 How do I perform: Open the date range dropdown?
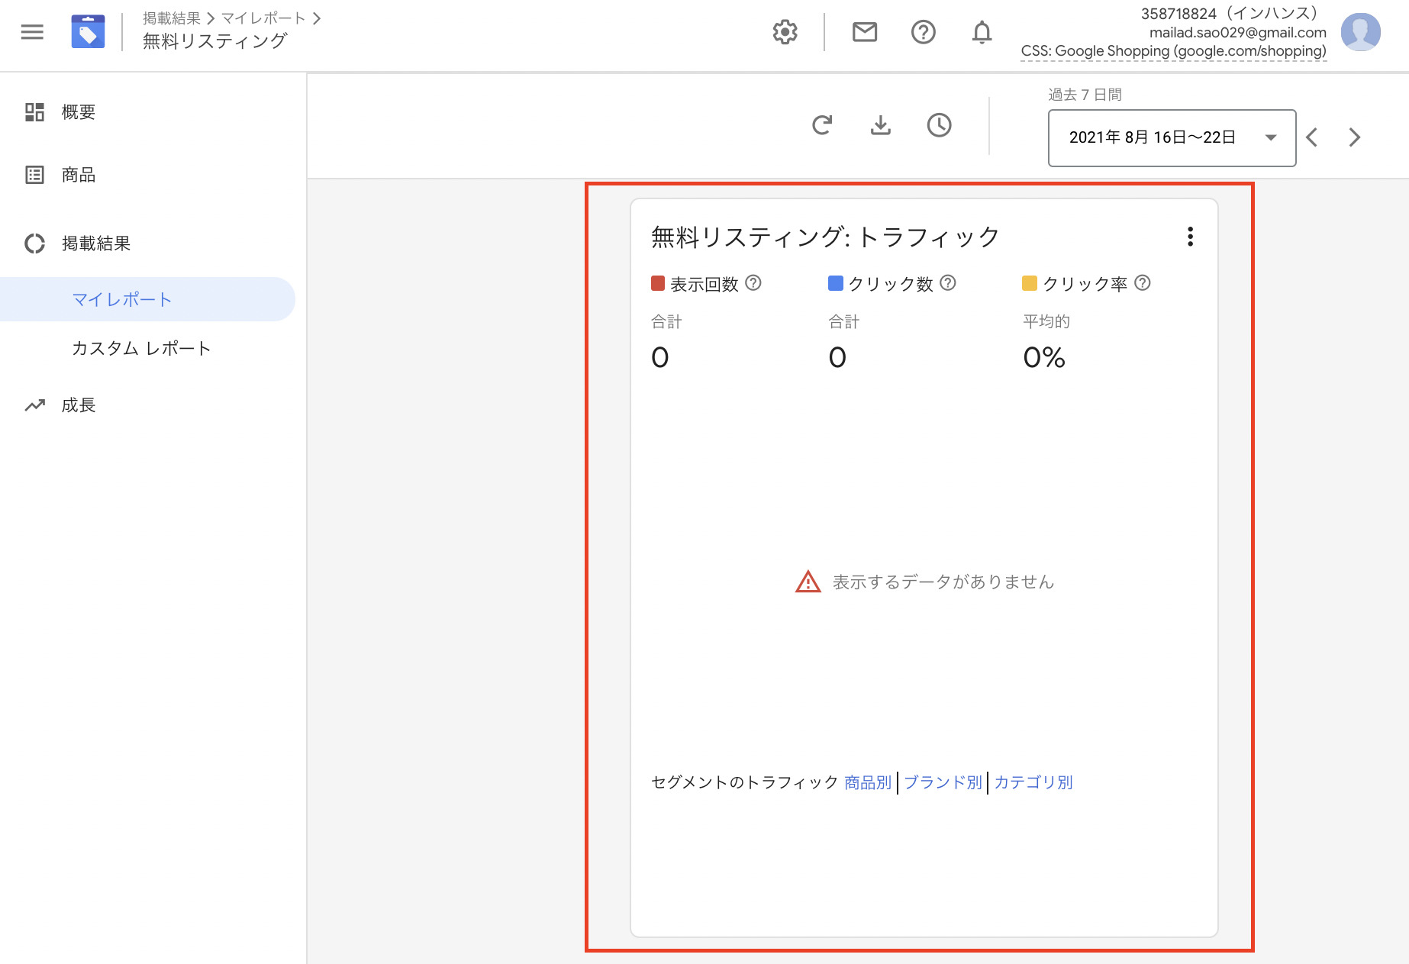point(1171,138)
